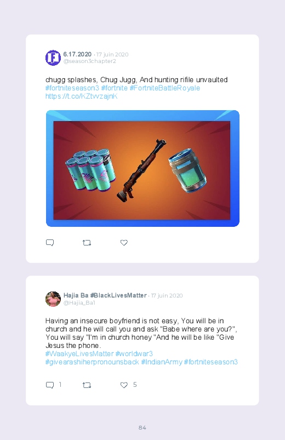Follow the #FortniteBattleRoyale hashtag
285x440 pixels.
[x=165, y=88]
